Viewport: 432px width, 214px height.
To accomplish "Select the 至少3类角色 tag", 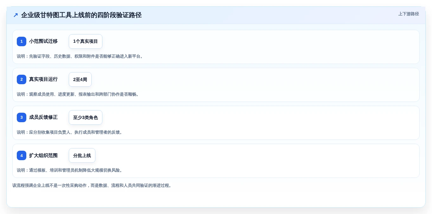I will coord(86,117).
